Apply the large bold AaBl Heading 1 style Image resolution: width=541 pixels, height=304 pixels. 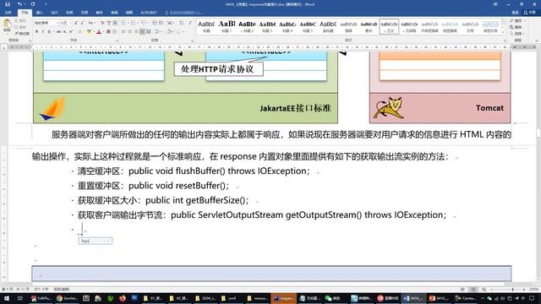(227, 26)
